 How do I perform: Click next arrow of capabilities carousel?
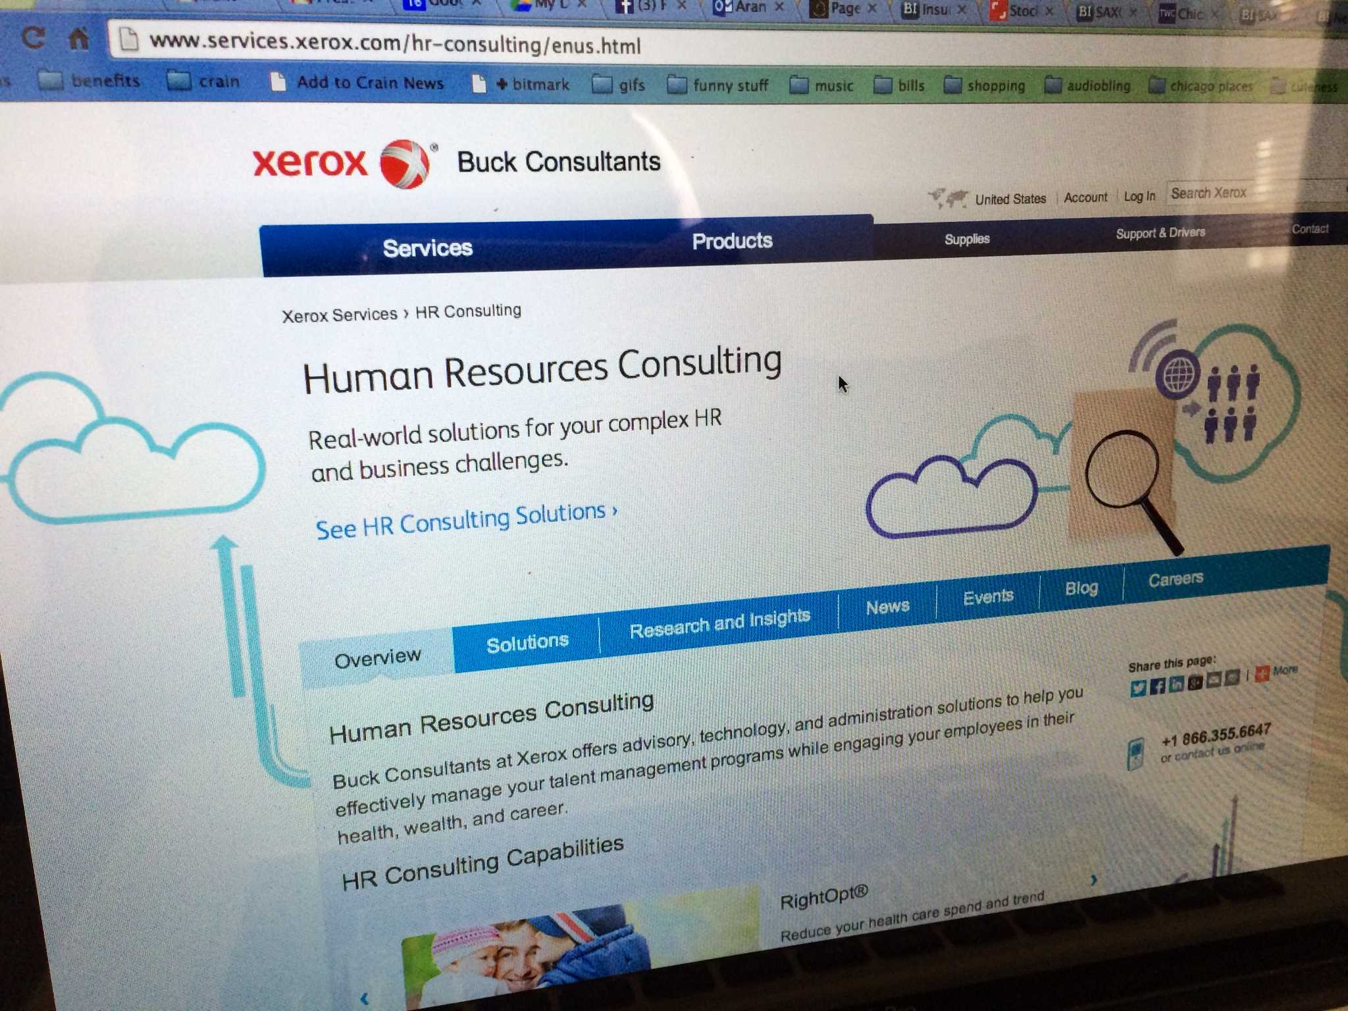[x=1093, y=880]
